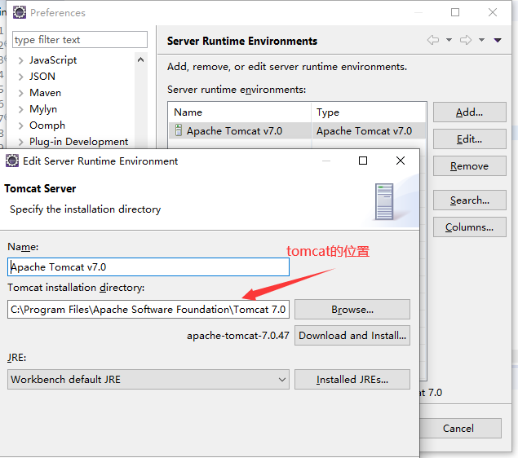This screenshot has height=458, width=518.
Task: Click the forward navigation arrow in Preferences
Action: [x=466, y=40]
